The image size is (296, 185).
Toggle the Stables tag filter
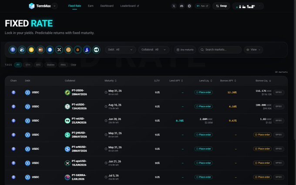tap(50, 65)
